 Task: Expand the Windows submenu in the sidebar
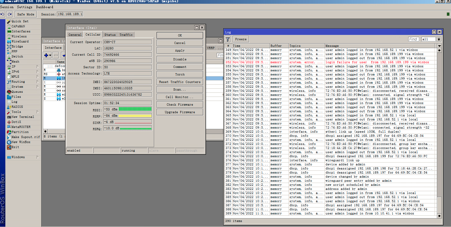pyautogui.click(x=38, y=157)
